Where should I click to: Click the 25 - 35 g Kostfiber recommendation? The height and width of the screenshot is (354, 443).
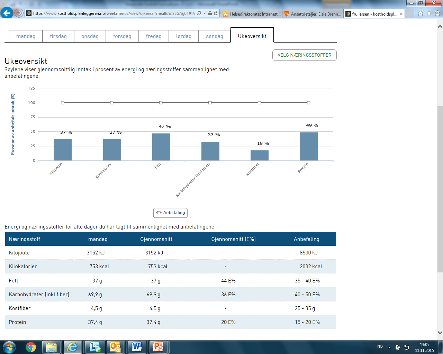click(x=305, y=308)
